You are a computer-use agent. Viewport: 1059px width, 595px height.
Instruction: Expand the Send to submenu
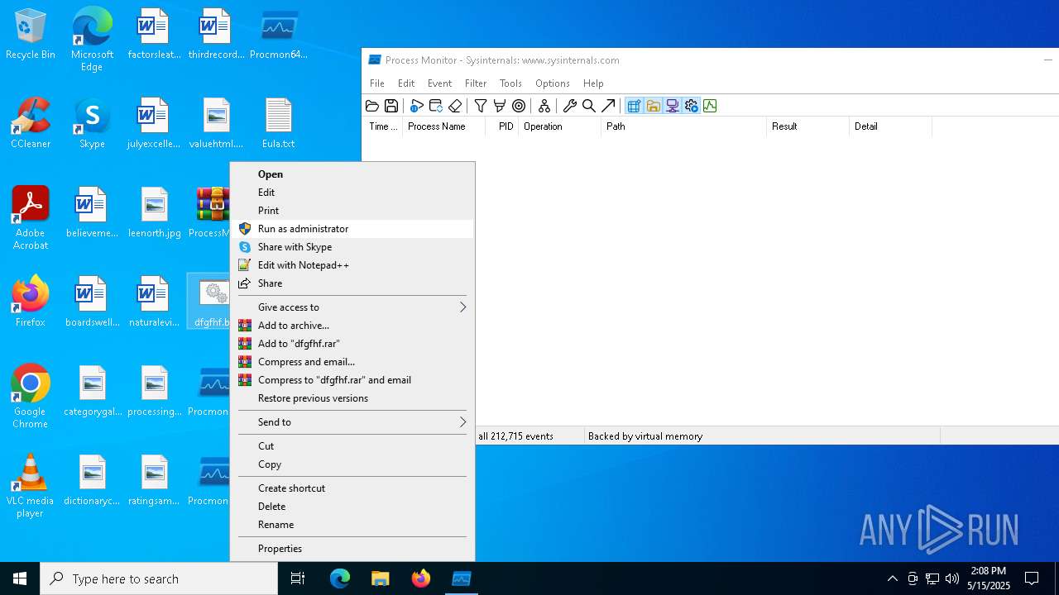pos(352,422)
